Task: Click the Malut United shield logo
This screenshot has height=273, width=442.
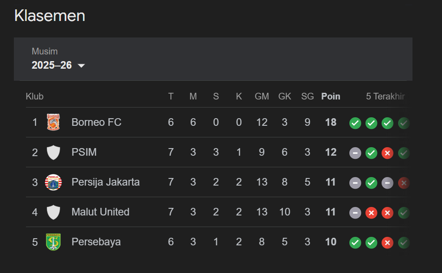Action: [53, 212]
